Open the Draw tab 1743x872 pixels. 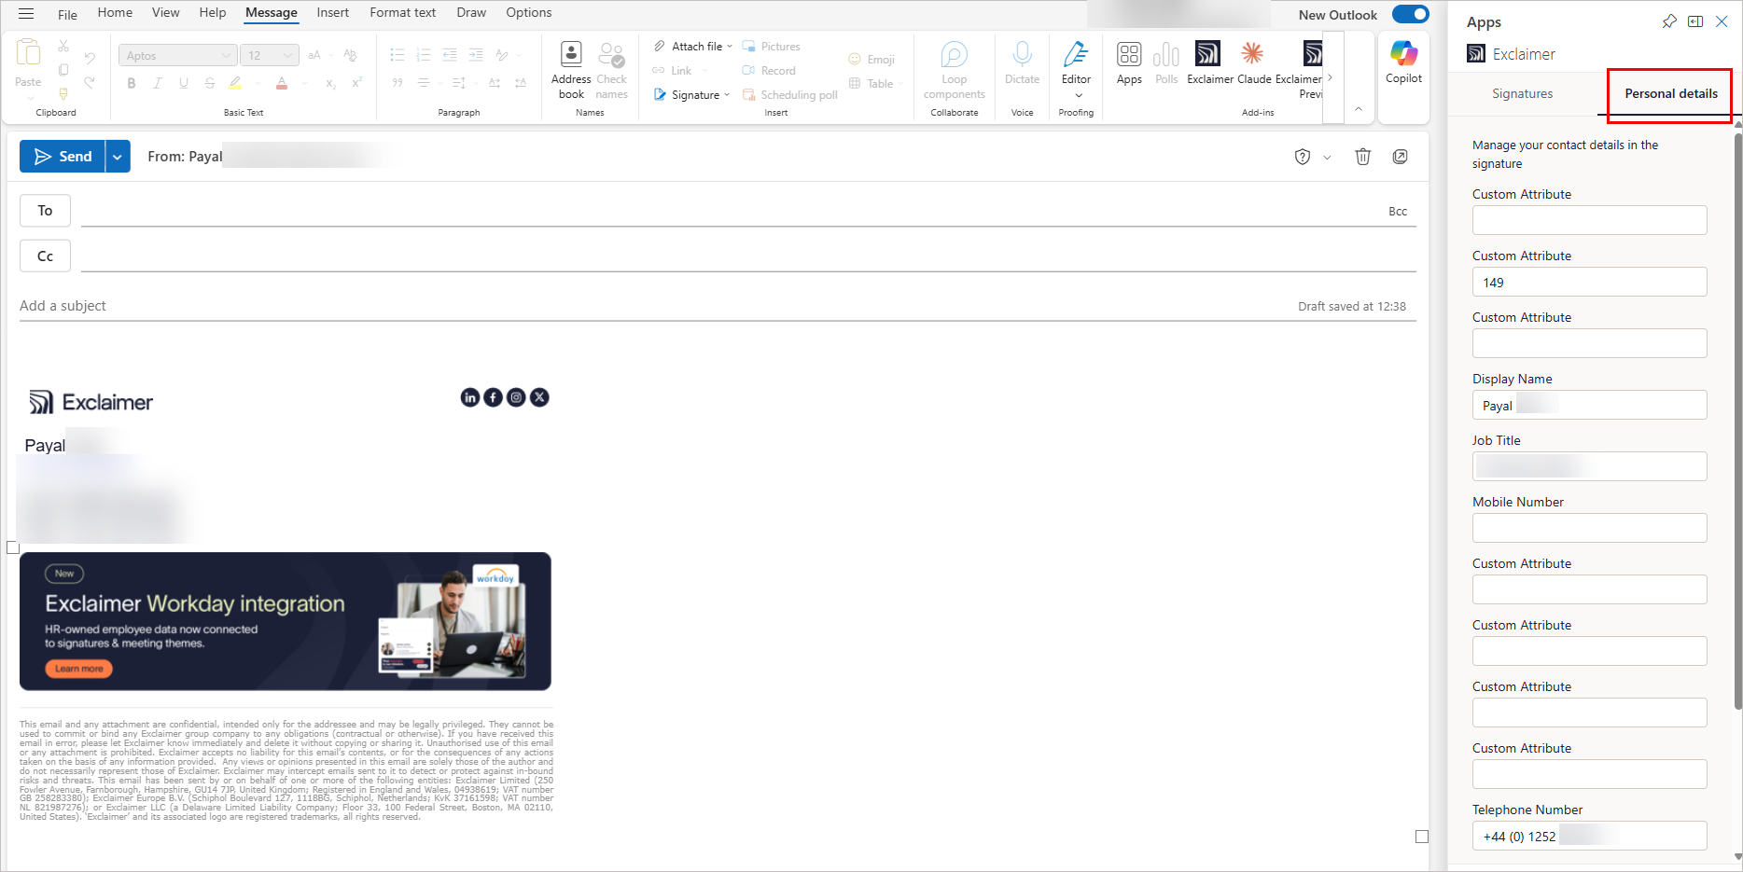pos(471,13)
